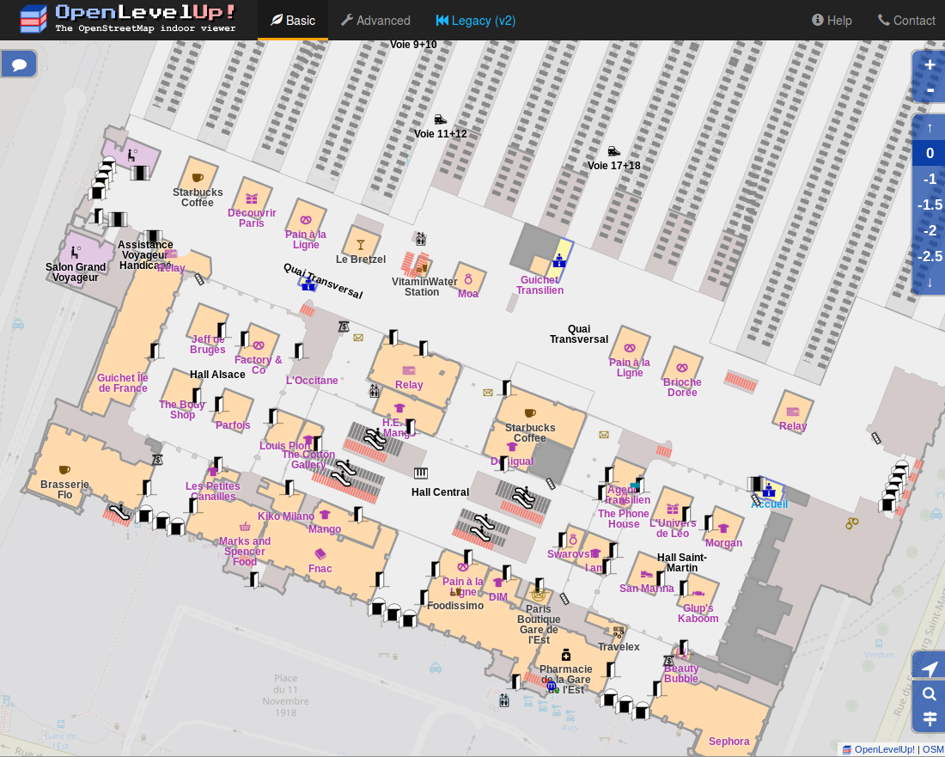Select level -2
Image resolution: width=945 pixels, height=757 pixels.
(930, 230)
